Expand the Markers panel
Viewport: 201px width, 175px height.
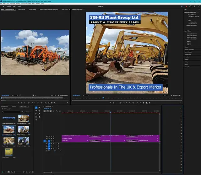point(187,59)
